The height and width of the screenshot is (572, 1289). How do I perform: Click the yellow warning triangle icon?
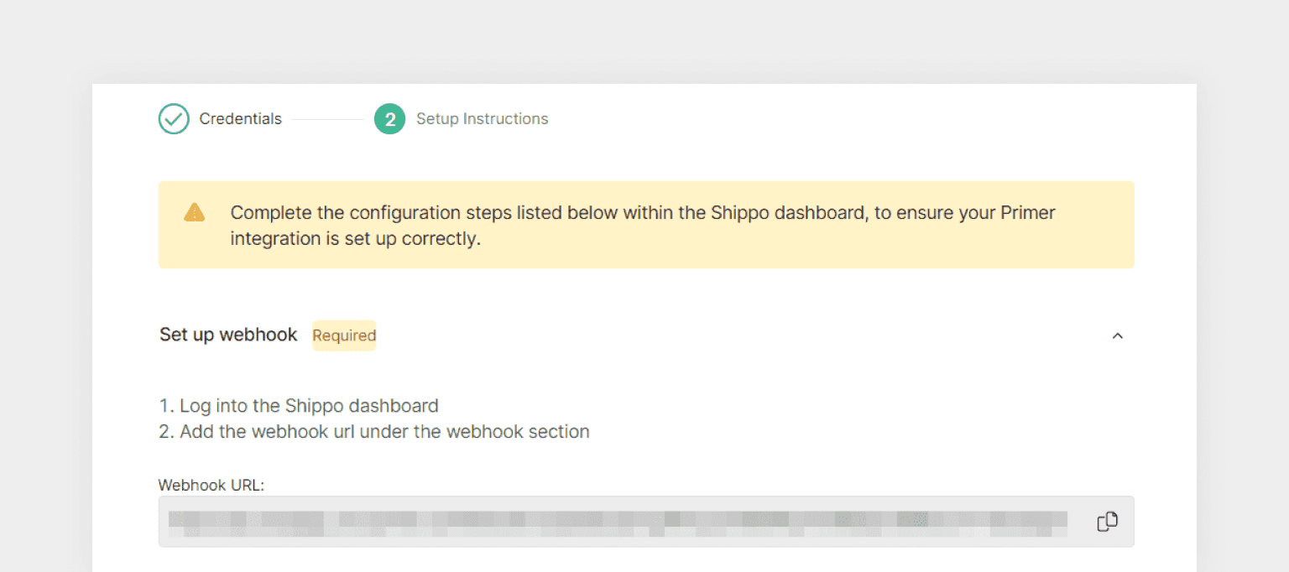pyautogui.click(x=194, y=212)
